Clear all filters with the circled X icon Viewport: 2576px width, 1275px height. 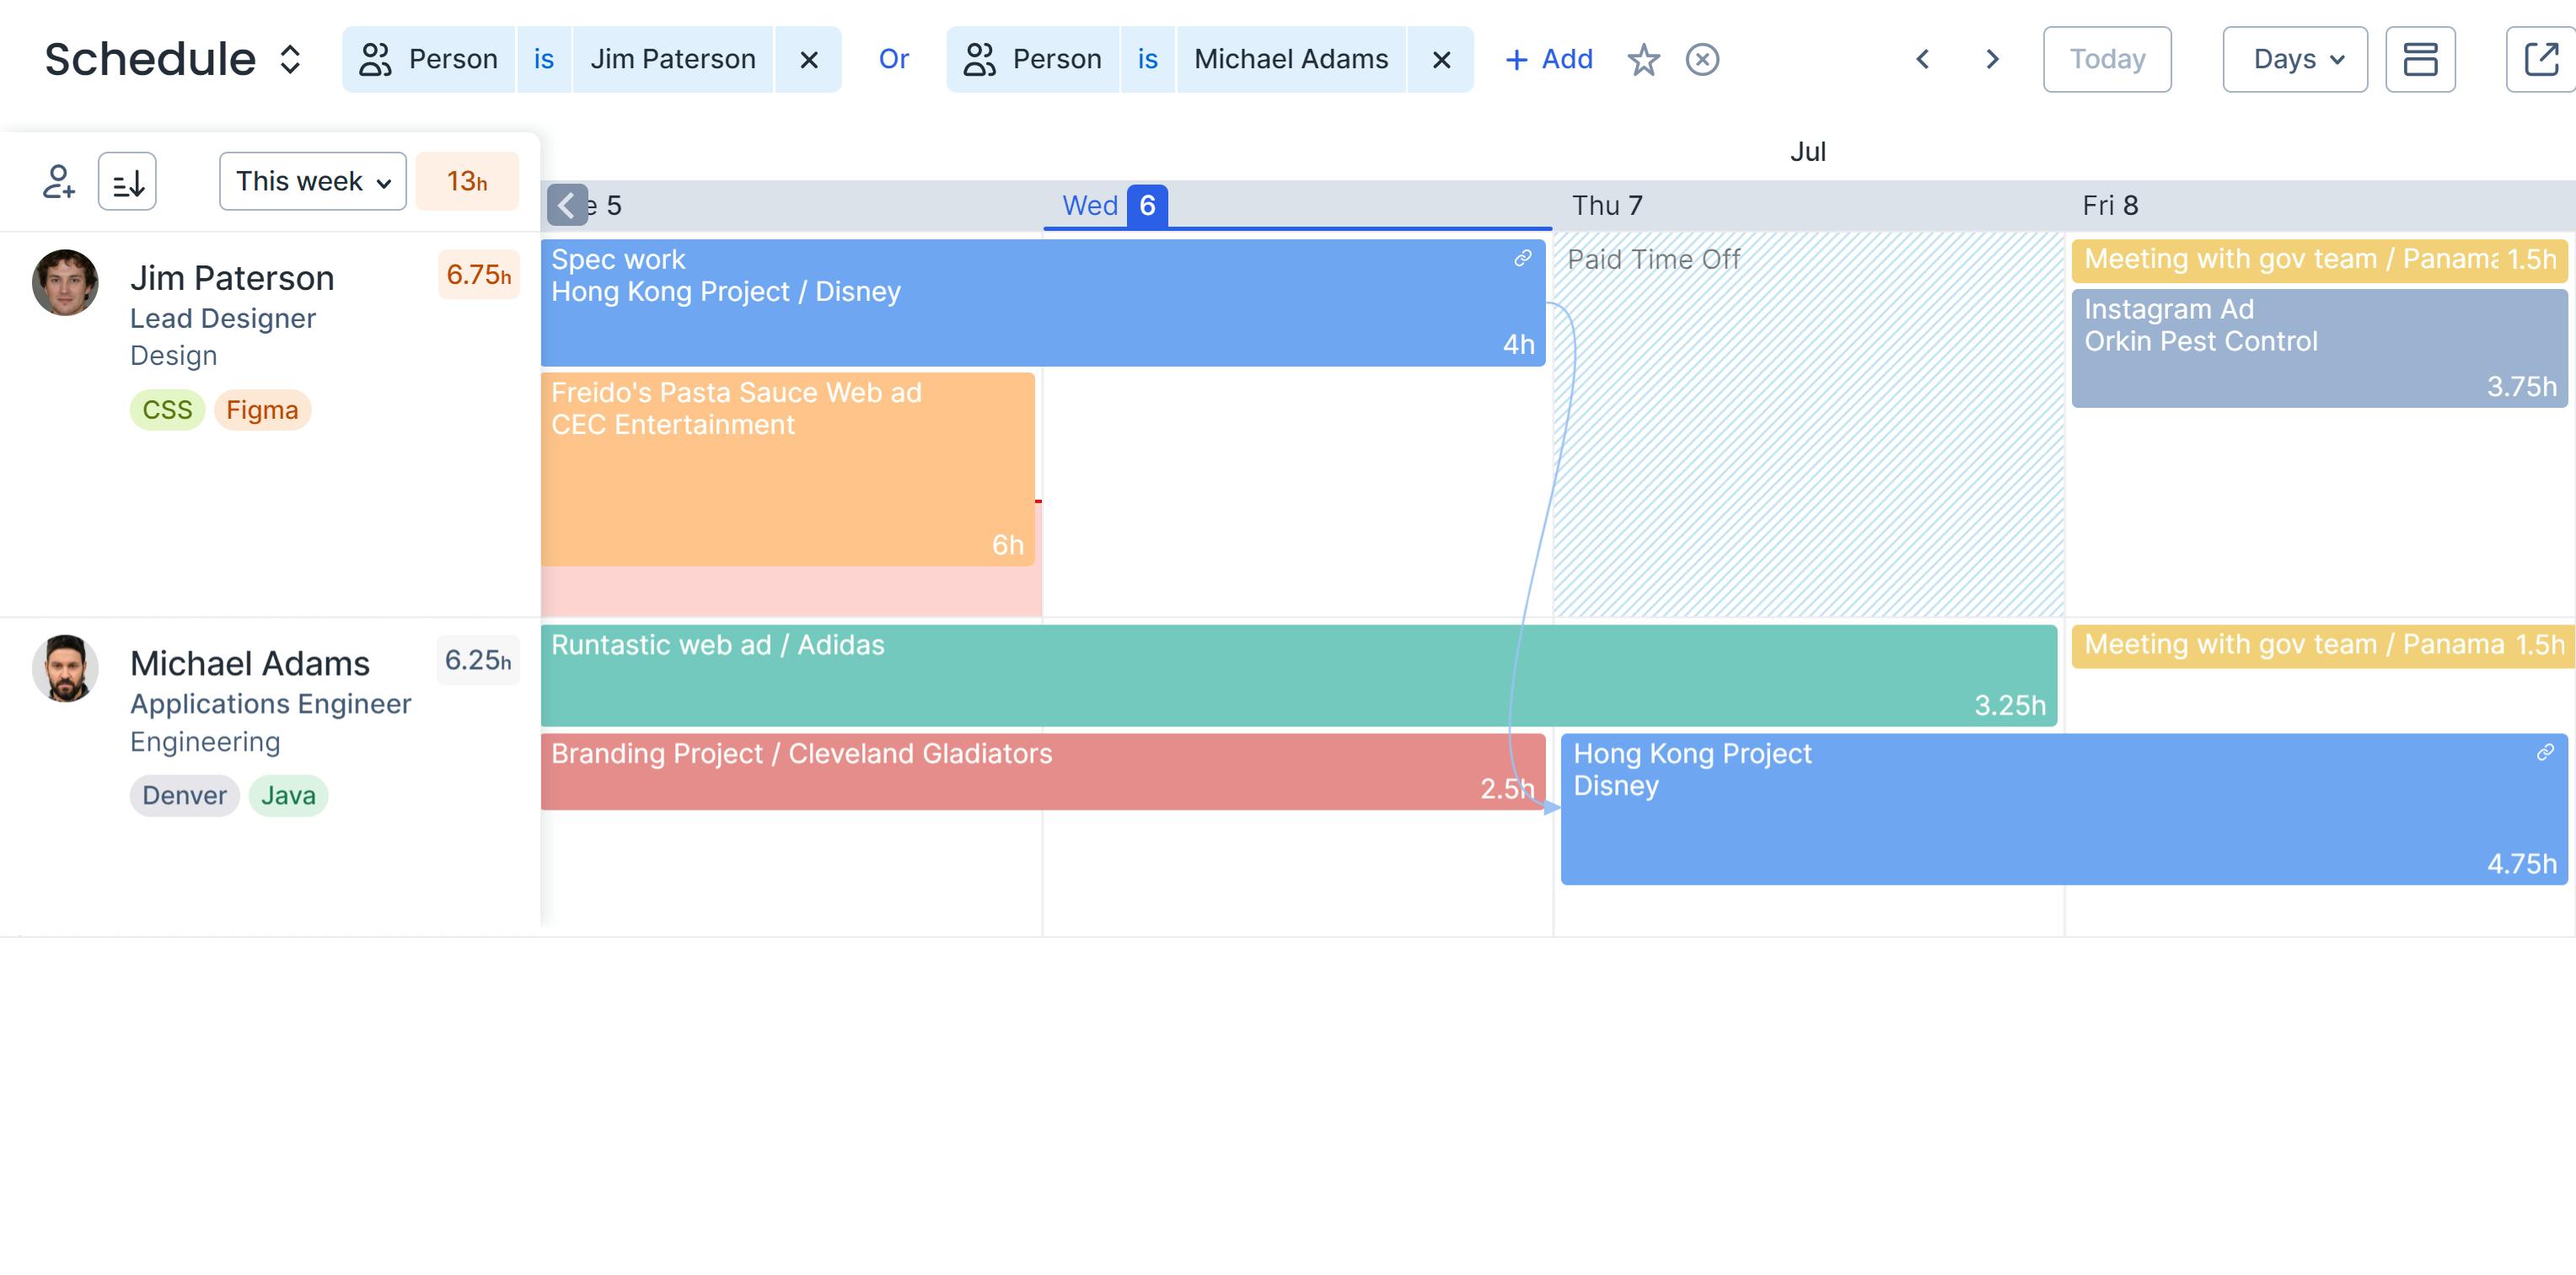point(1703,60)
